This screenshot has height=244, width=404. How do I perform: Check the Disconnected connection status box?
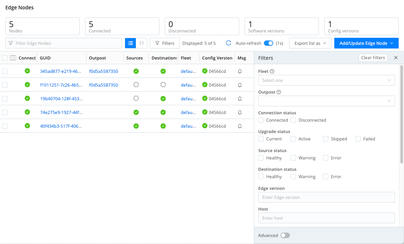pos(293,120)
